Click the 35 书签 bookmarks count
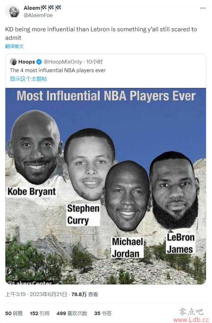The width and height of the screenshot is (212, 323). (103, 313)
